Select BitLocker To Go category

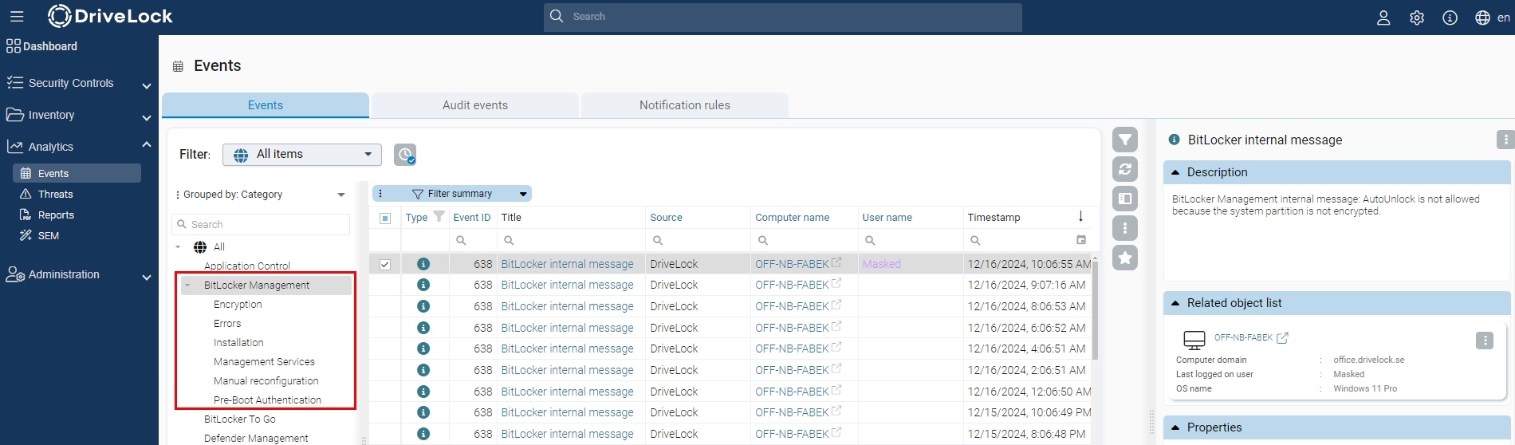240,419
